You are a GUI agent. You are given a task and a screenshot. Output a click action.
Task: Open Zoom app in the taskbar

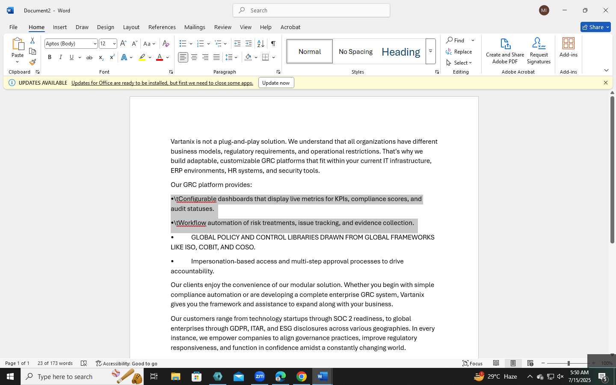tap(260, 376)
